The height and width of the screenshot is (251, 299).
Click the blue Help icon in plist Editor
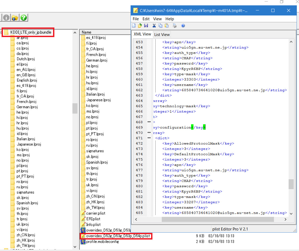[183, 26]
